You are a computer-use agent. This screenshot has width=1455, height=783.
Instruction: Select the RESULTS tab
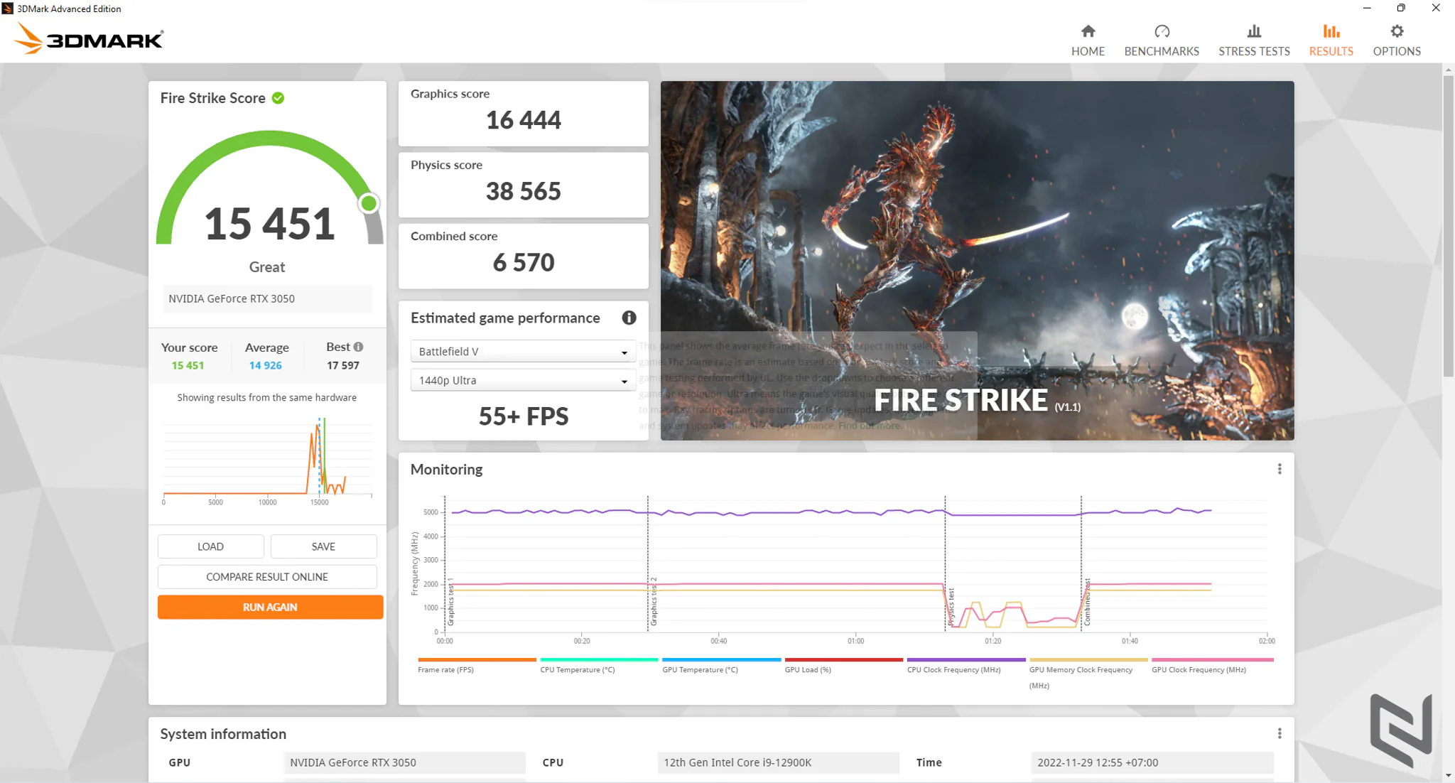1331,51
